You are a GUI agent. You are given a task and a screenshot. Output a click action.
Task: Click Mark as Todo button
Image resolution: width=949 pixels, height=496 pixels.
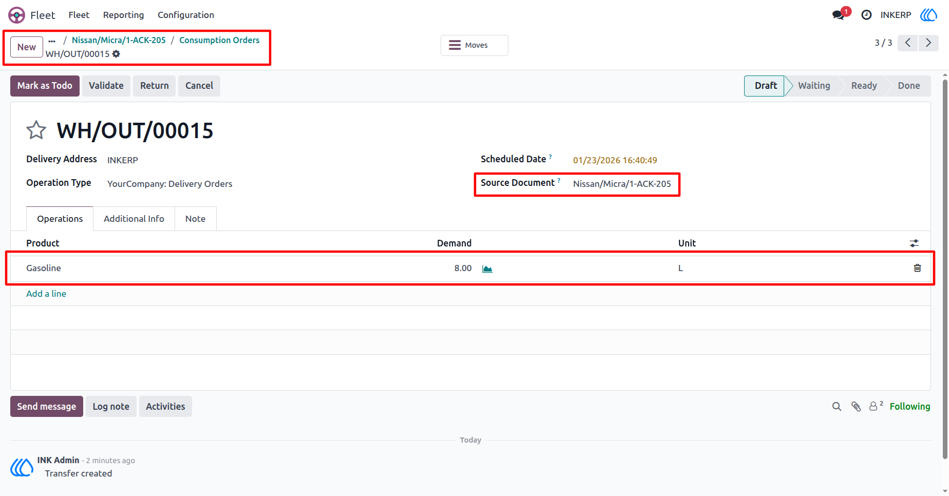point(45,86)
